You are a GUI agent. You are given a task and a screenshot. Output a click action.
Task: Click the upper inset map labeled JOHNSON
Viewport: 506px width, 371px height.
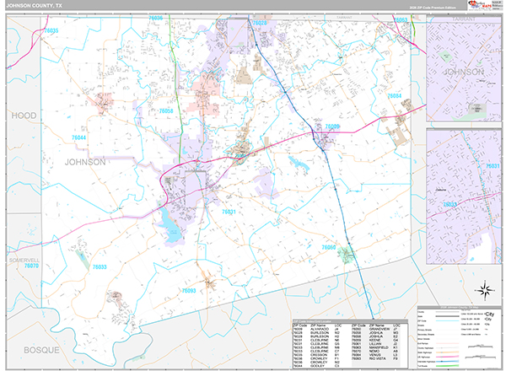(x=465, y=71)
